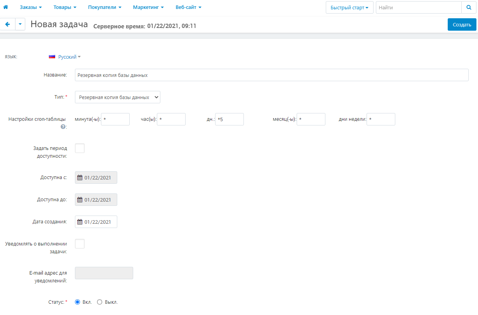Select the Вкл. status radio button

click(77, 302)
